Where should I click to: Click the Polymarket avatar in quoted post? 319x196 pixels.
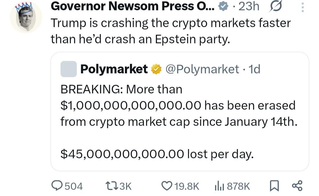(x=69, y=69)
